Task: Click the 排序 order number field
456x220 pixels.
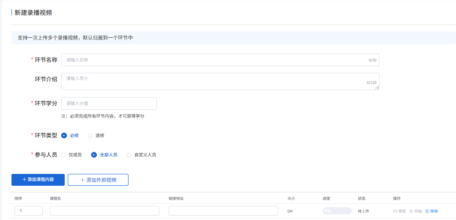Action: pyautogui.click(x=29, y=211)
